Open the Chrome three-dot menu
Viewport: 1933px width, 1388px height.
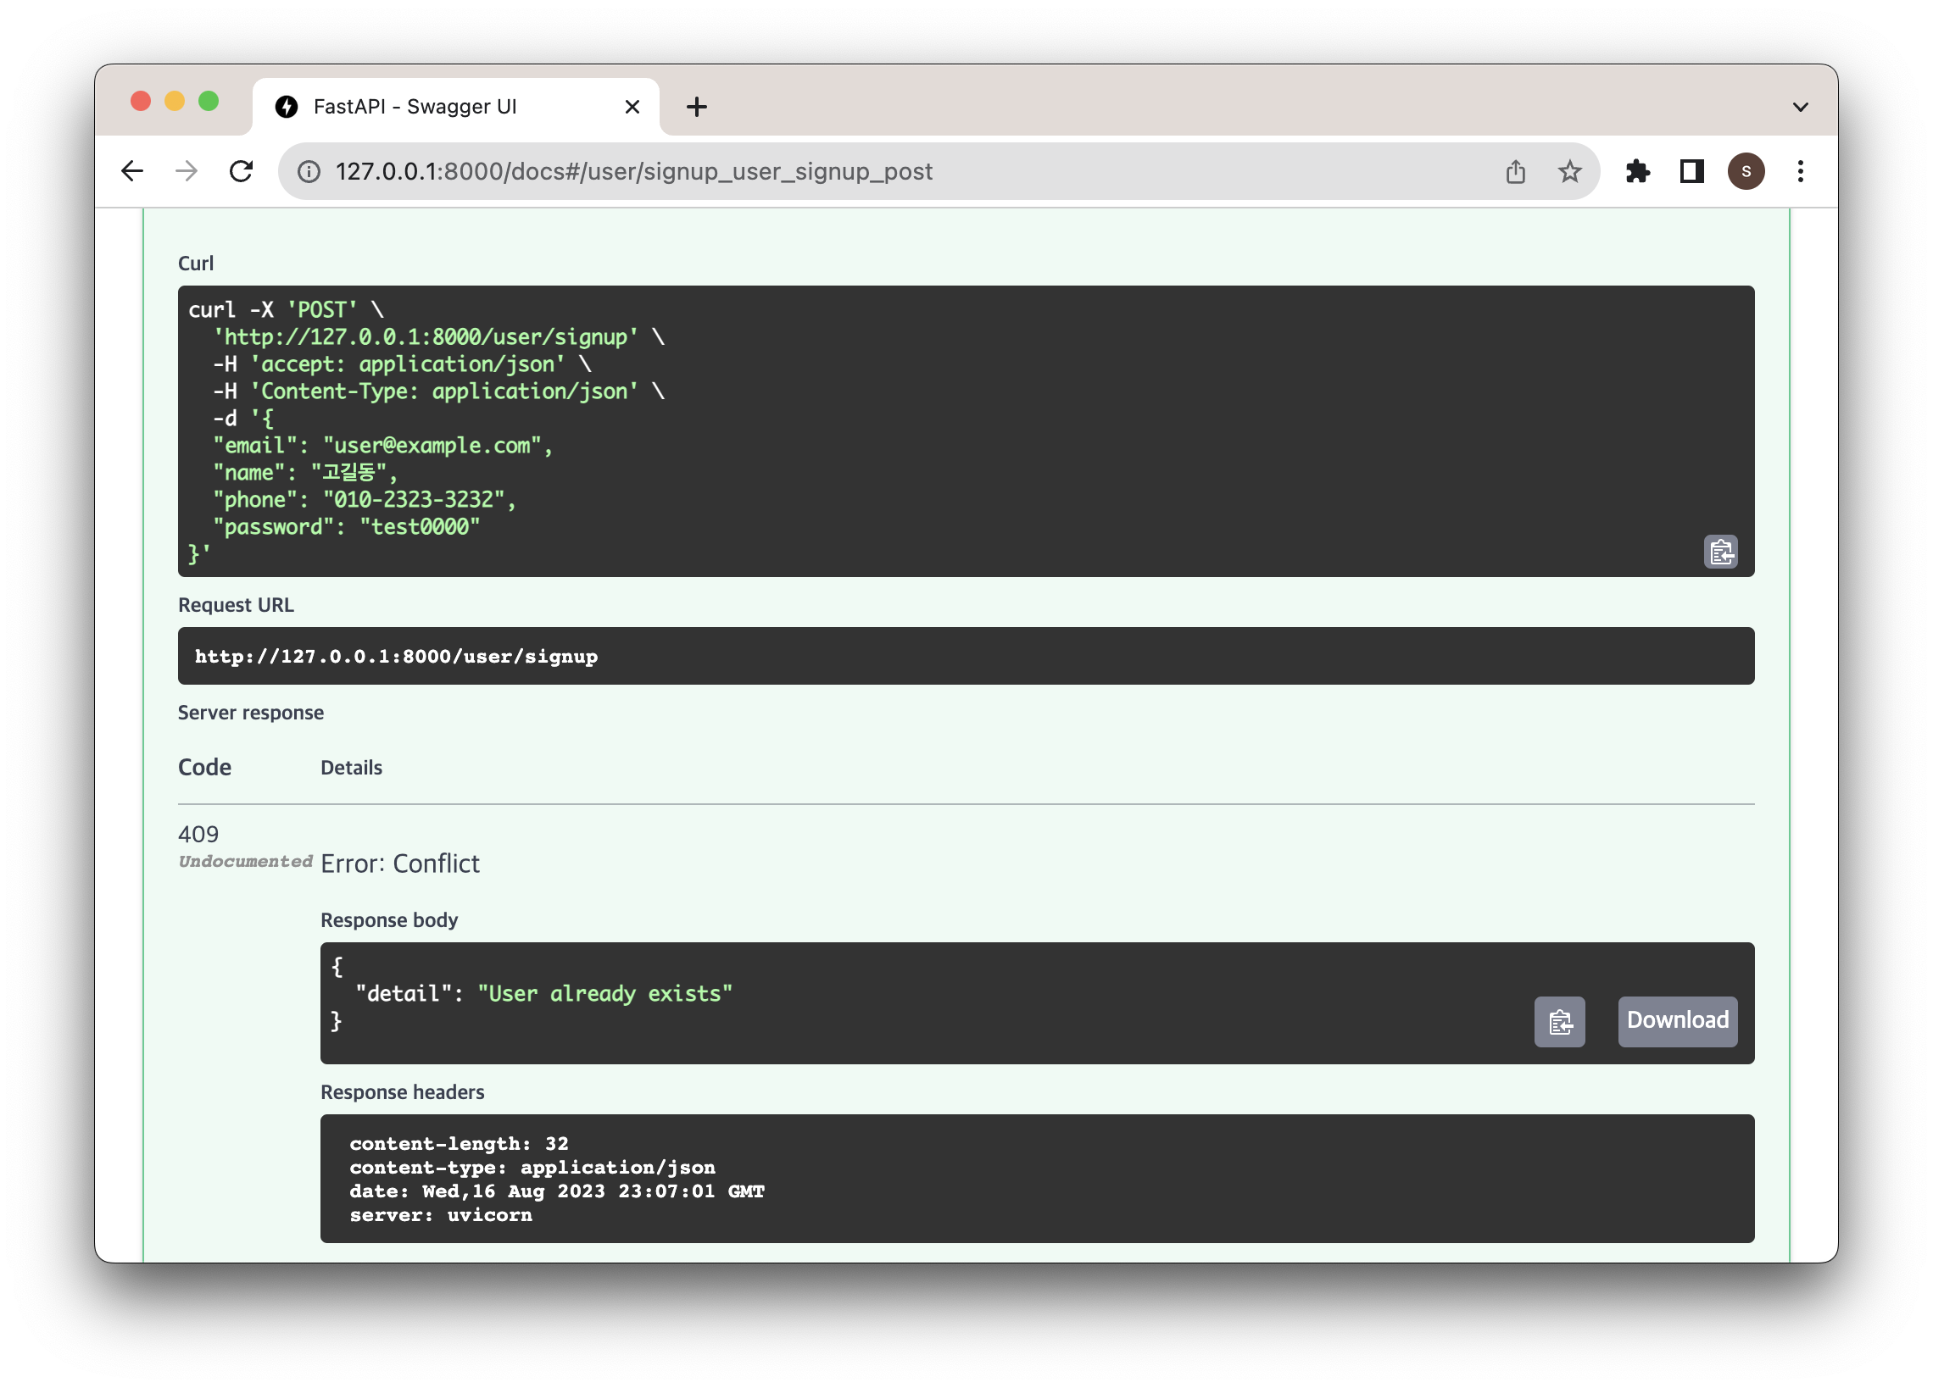[x=1800, y=171]
